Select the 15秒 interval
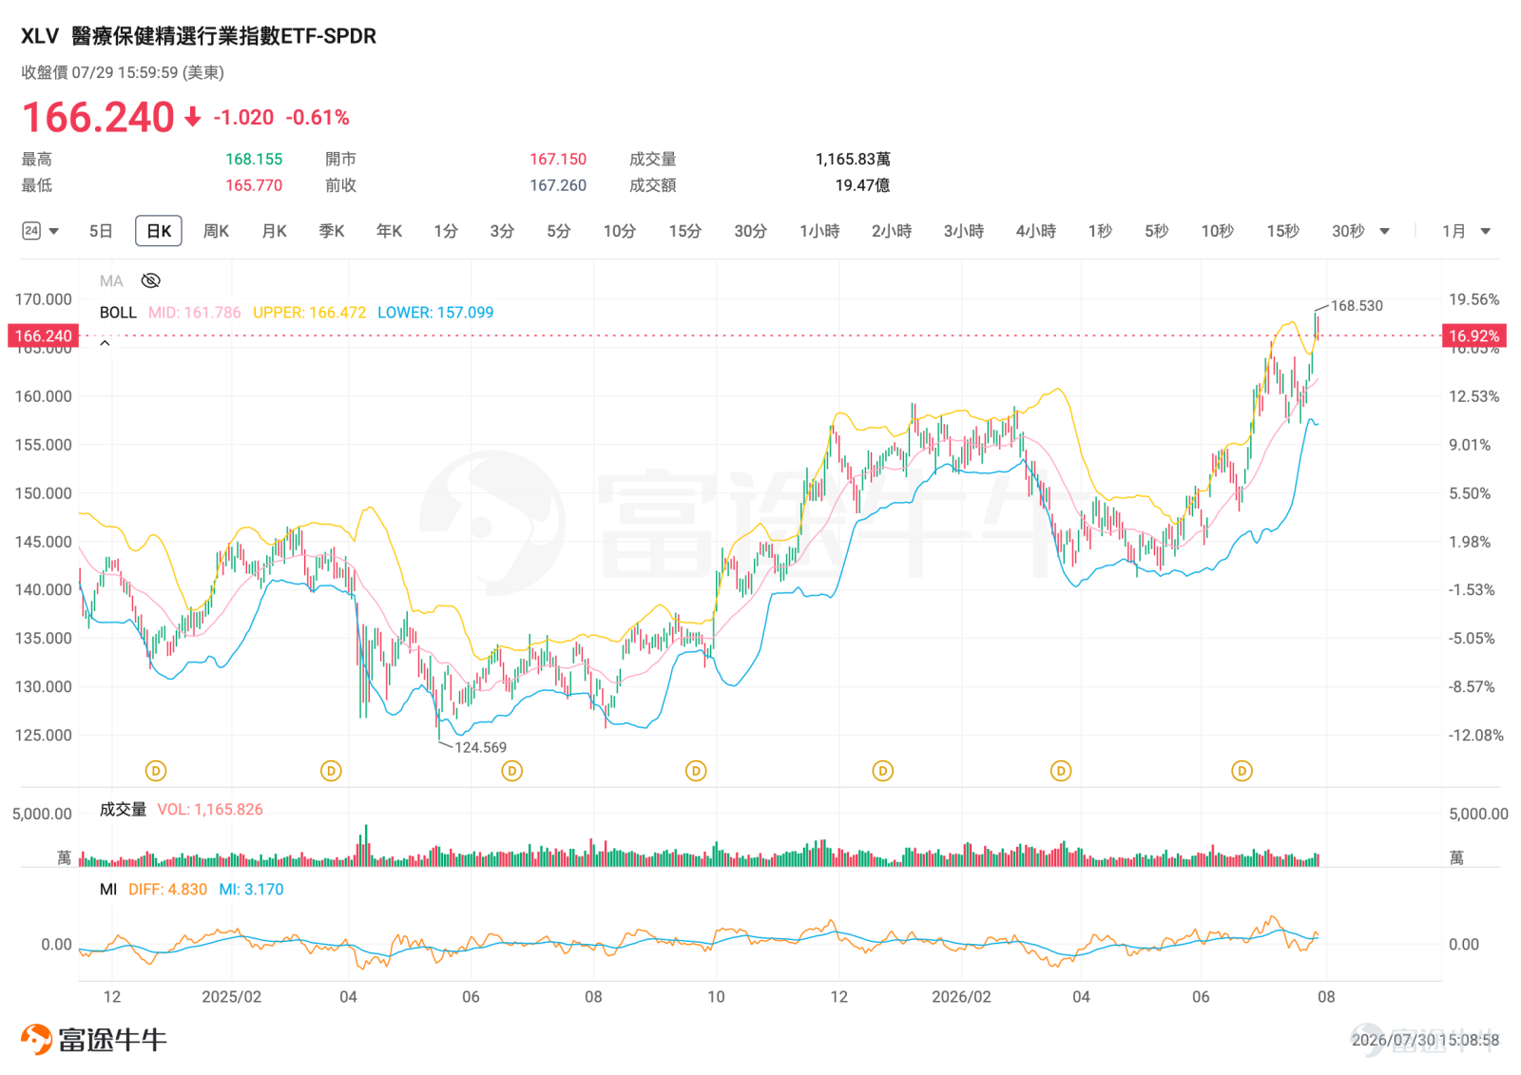Viewport: 1521px width, 1075px height. [x=1283, y=231]
